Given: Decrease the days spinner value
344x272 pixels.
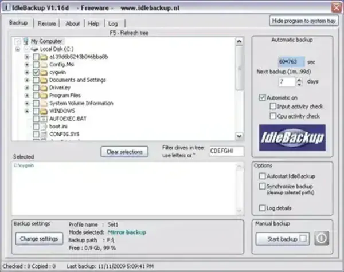Looking at the screenshot, I should pos(299,84).
